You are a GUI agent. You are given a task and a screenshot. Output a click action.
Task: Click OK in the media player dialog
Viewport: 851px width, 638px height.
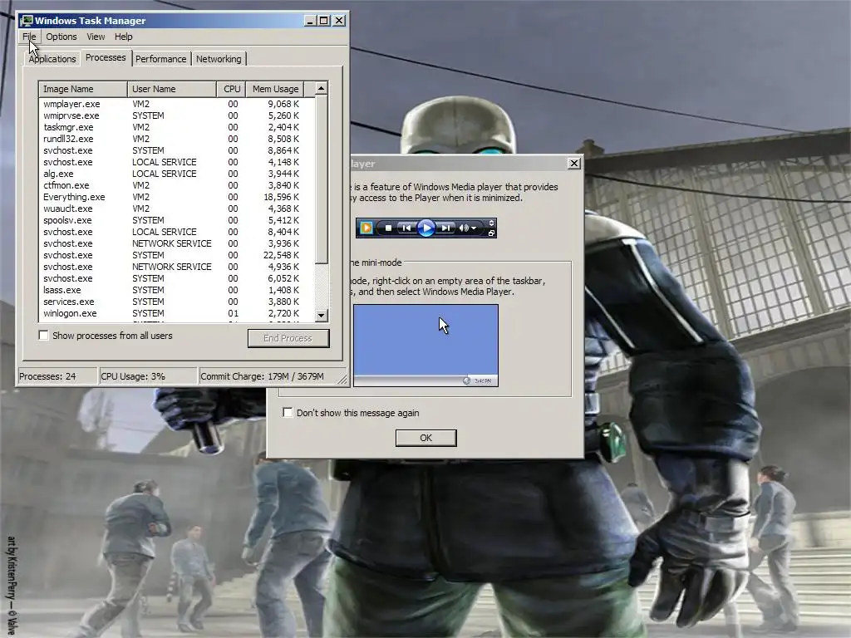426,438
